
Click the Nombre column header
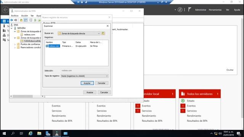click(49, 42)
